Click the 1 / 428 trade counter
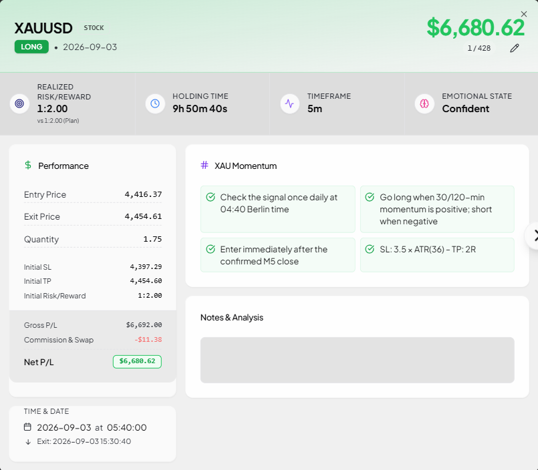 pos(479,48)
